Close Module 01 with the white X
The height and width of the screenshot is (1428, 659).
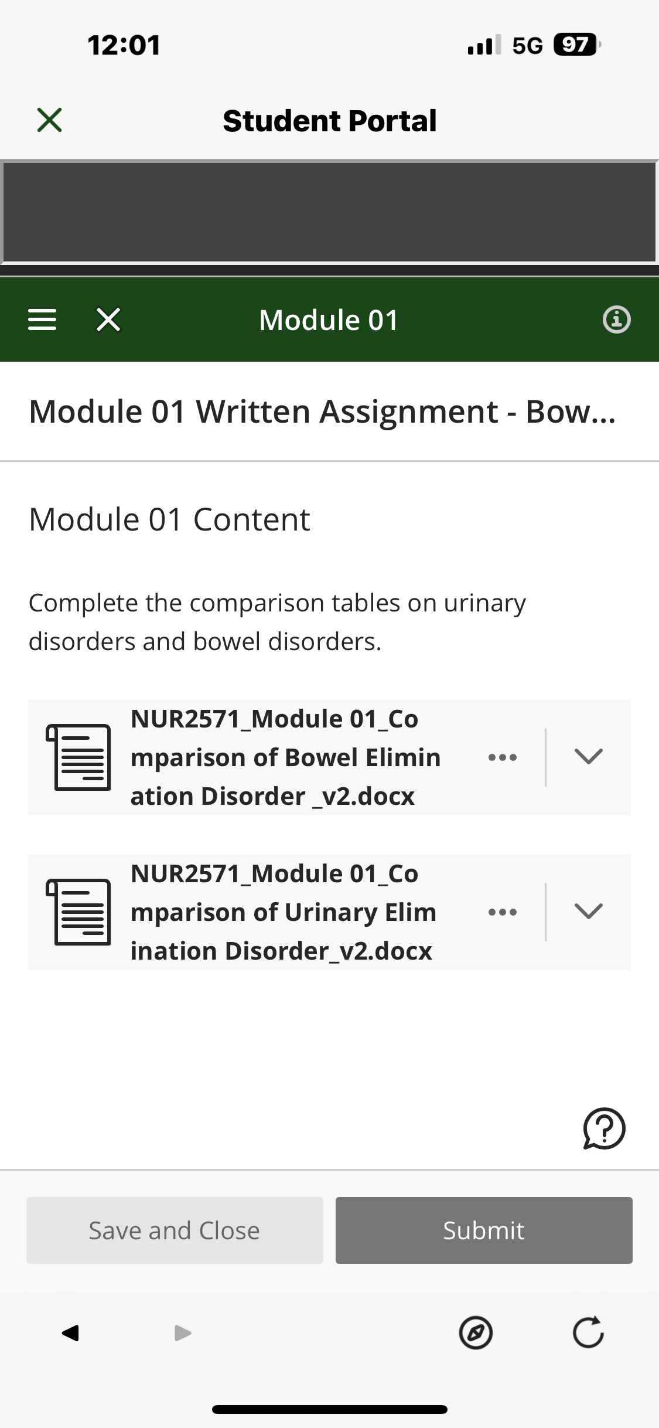coord(108,319)
